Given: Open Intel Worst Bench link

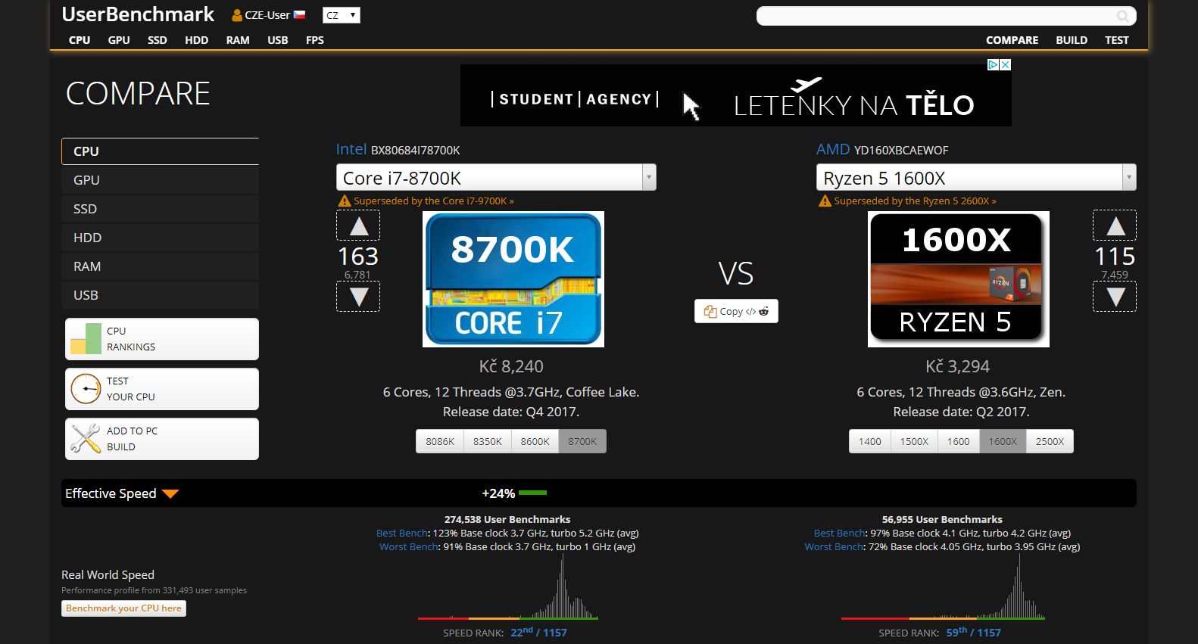Looking at the screenshot, I should [408, 547].
